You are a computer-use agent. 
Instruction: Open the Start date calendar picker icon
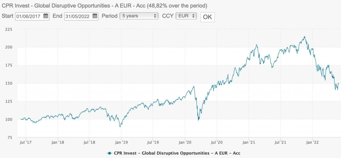pyautogui.click(x=46, y=16)
